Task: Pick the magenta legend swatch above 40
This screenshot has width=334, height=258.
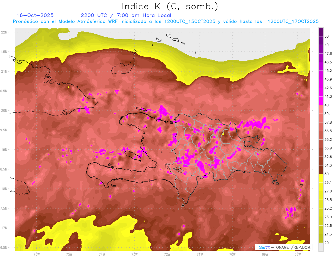Action: 321,100
